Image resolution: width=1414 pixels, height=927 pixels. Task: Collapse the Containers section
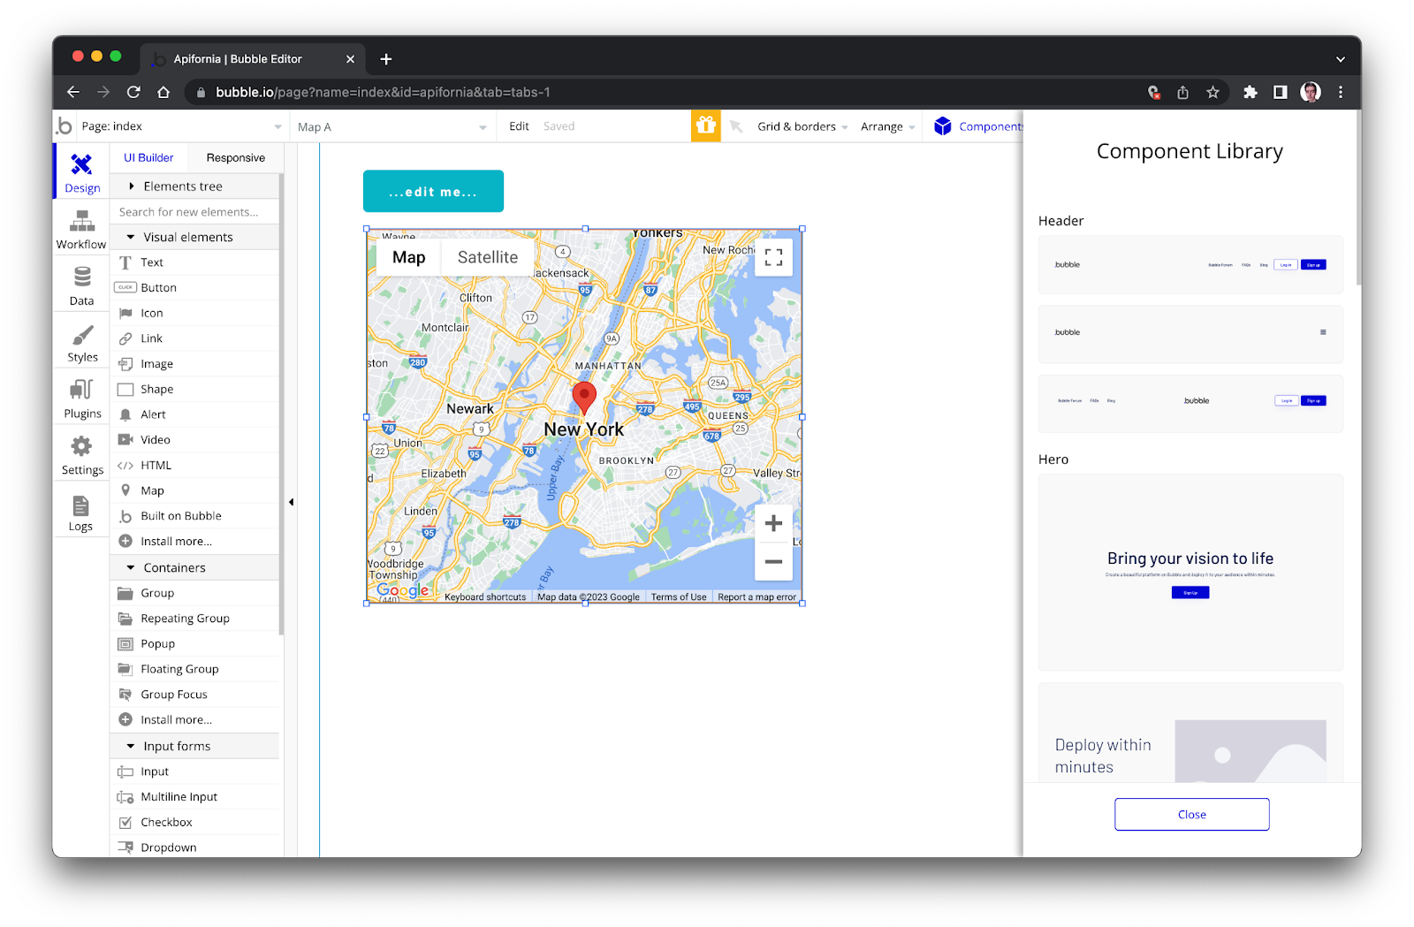coord(195,567)
